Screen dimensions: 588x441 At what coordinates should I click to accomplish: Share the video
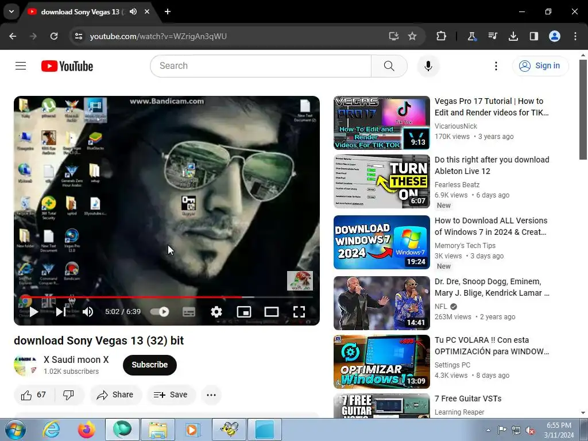[115, 395]
